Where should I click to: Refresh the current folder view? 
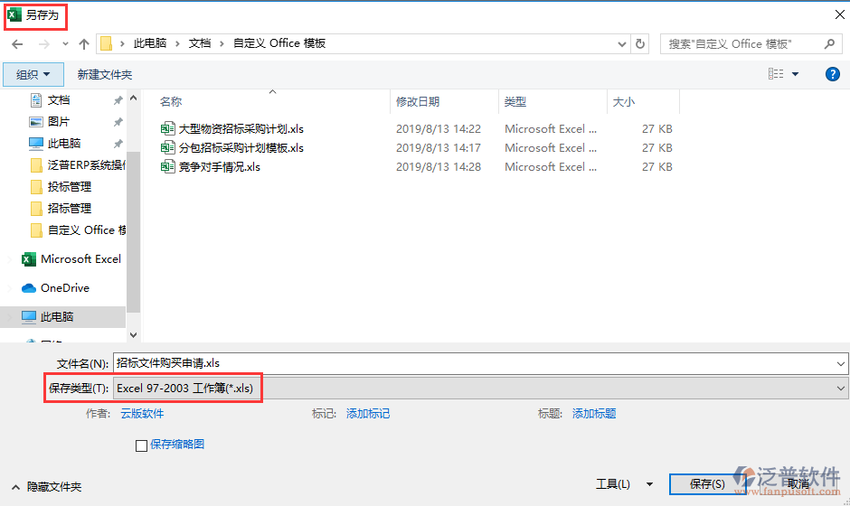[641, 43]
